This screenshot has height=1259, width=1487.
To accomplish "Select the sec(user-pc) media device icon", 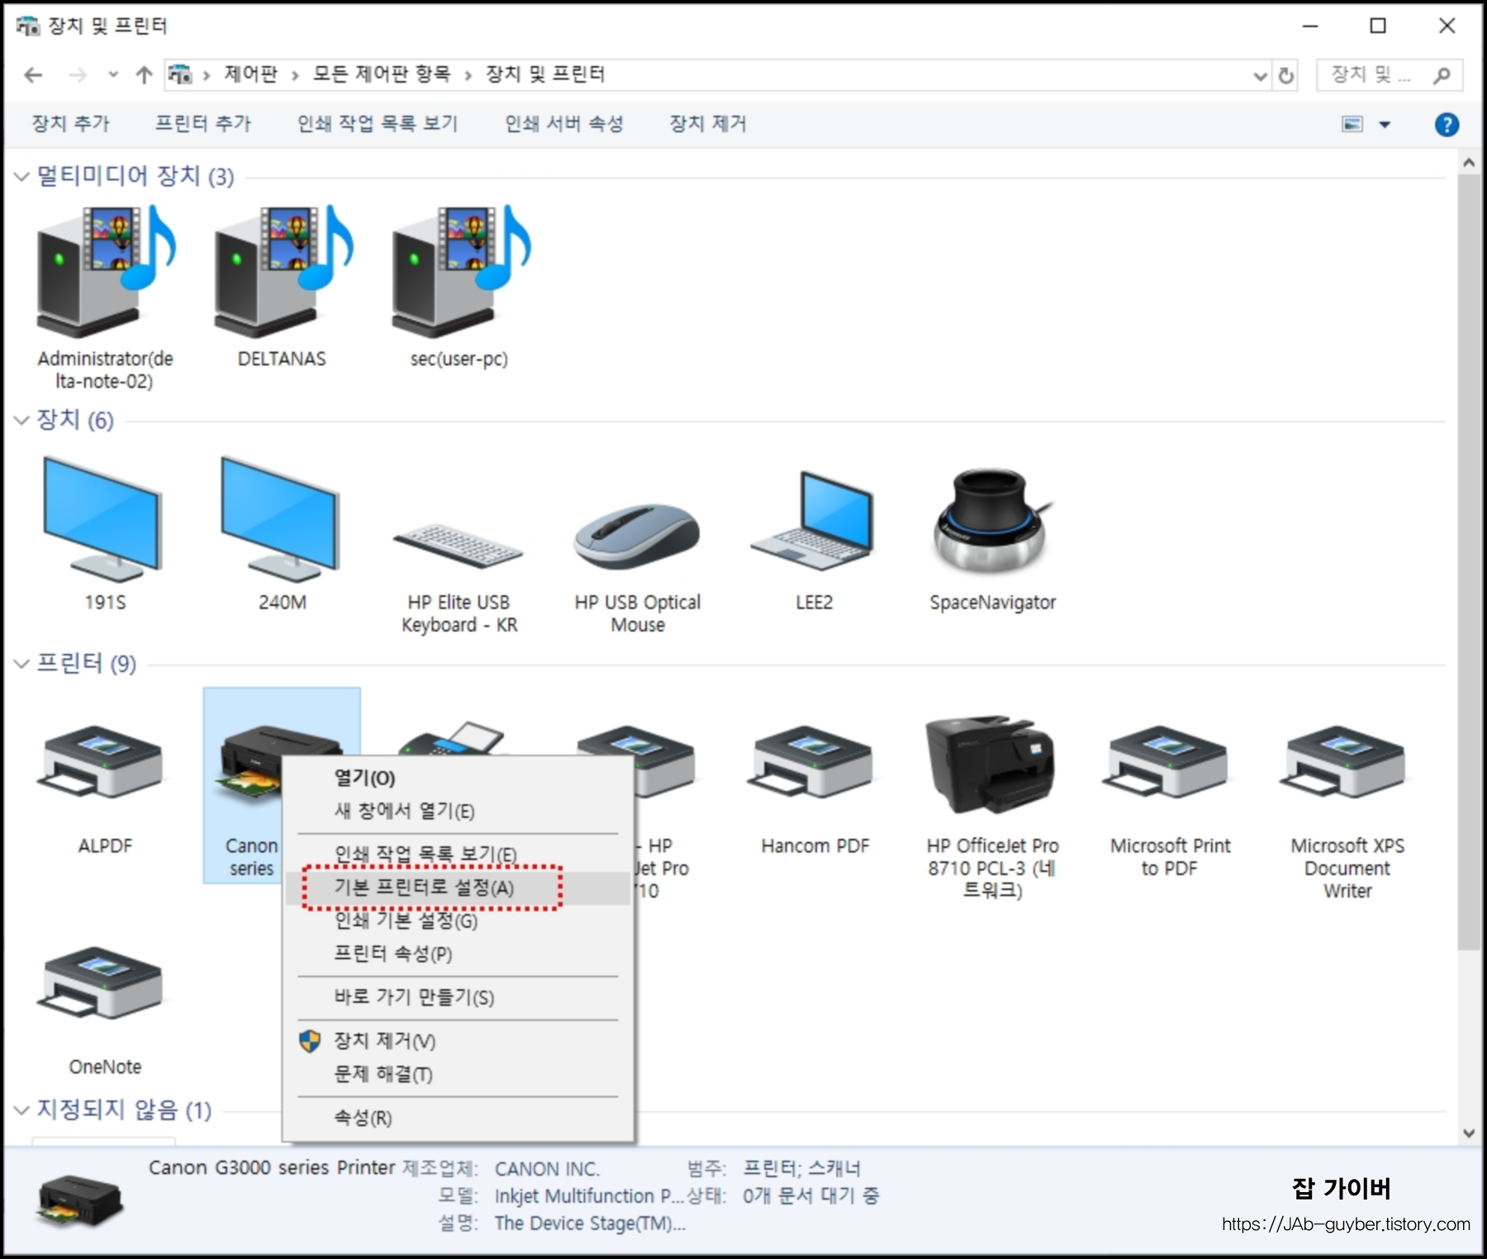I will click(461, 272).
